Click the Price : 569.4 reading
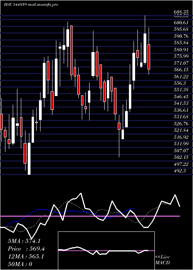193x270 pixels. [x=26, y=249]
